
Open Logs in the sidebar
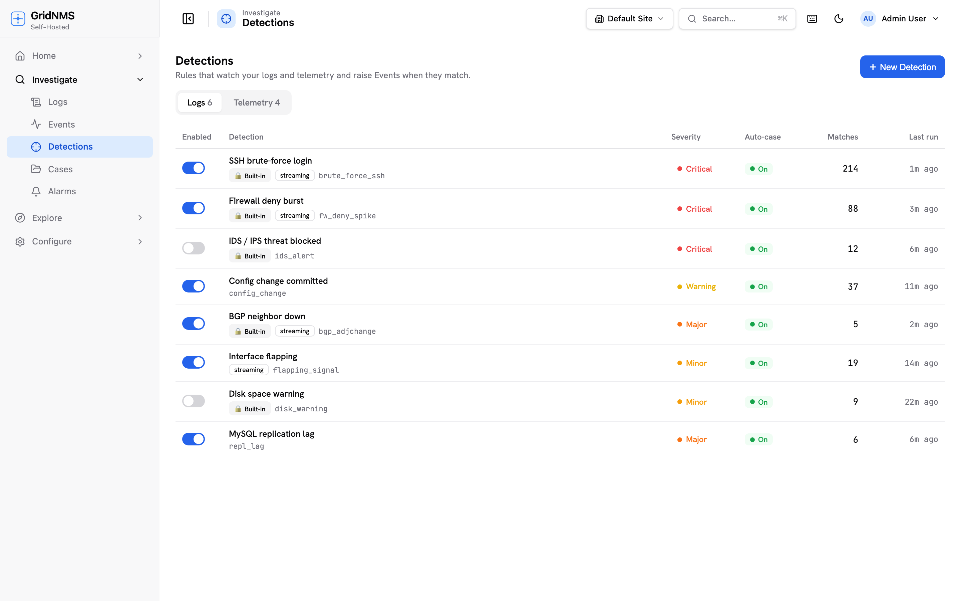[79, 102]
